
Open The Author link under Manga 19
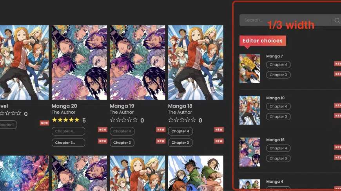click(122, 112)
